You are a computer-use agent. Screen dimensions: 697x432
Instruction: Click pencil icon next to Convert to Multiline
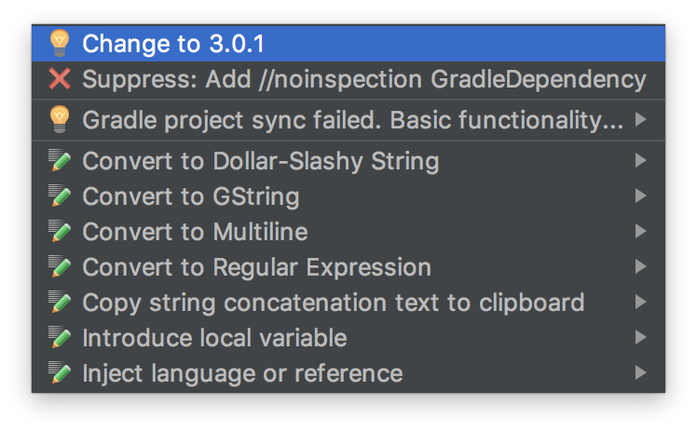(x=60, y=231)
